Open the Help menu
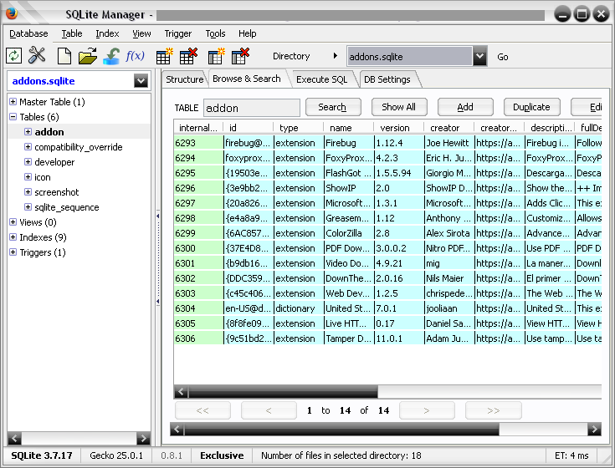The height and width of the screenshot is (468, 615). pos(247,33)
